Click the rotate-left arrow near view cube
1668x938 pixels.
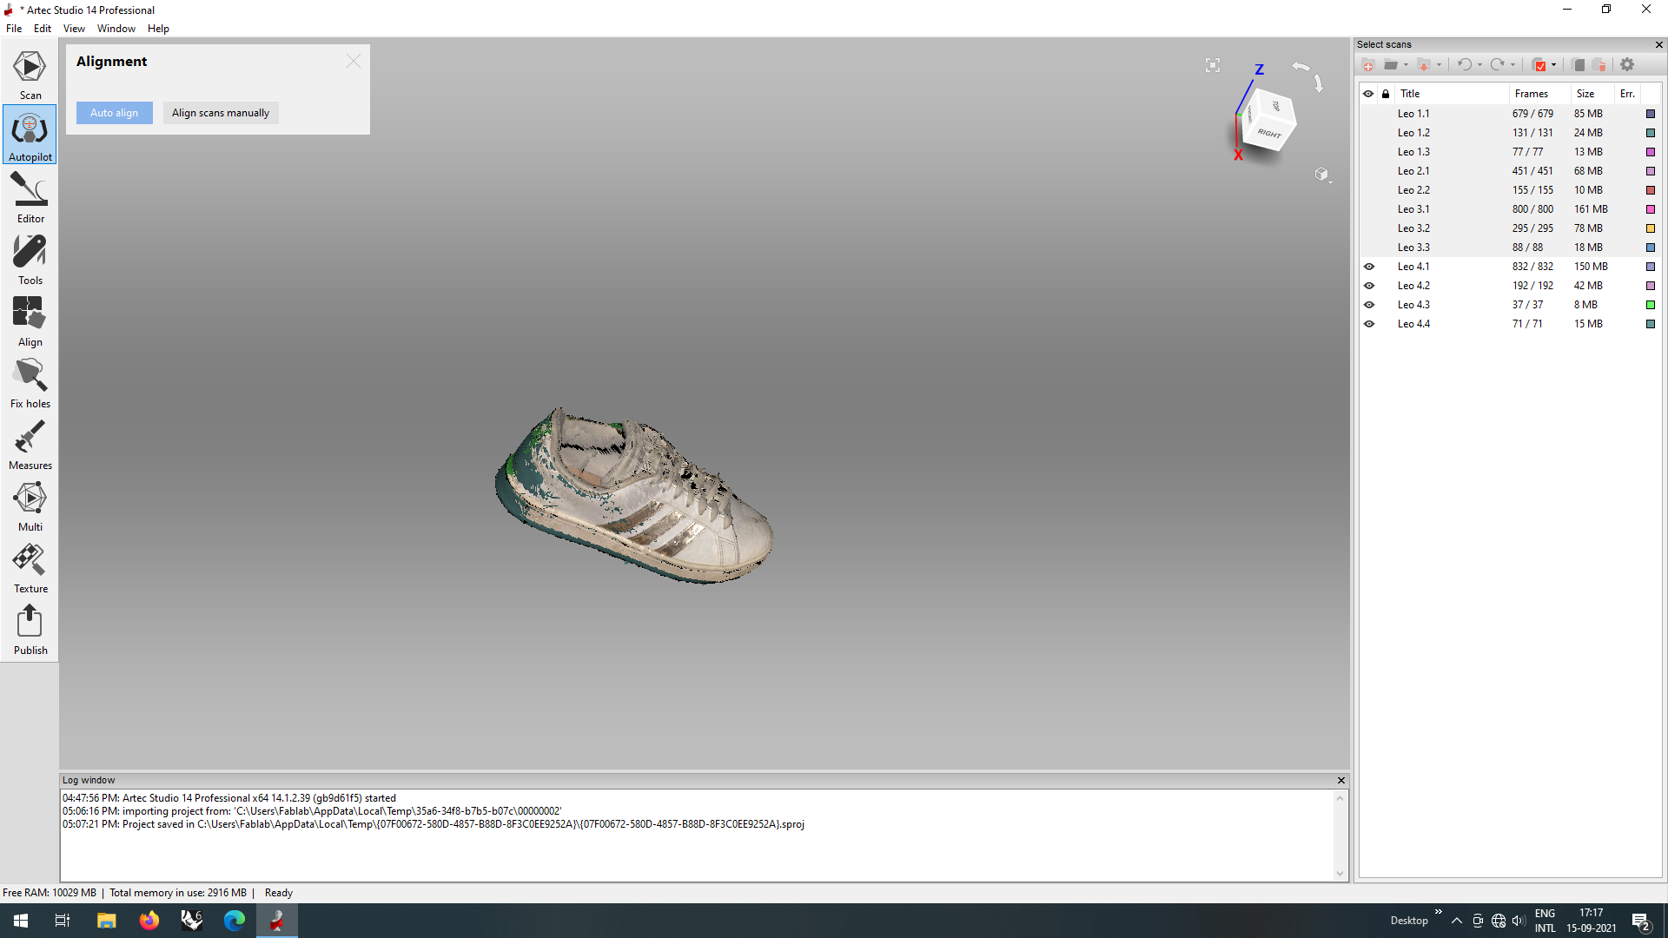[x=1301, y=67]
